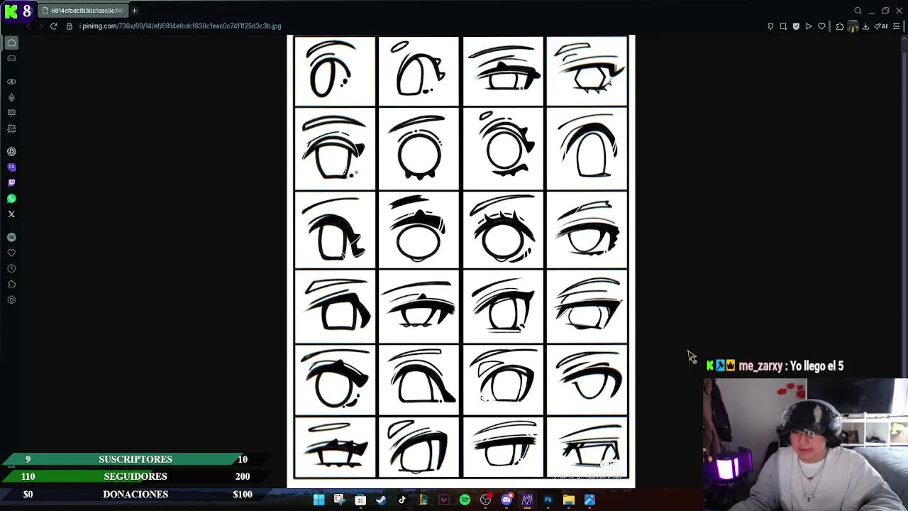
Task: Open WhatsApp from the sidebar
Action: (11, 199)
